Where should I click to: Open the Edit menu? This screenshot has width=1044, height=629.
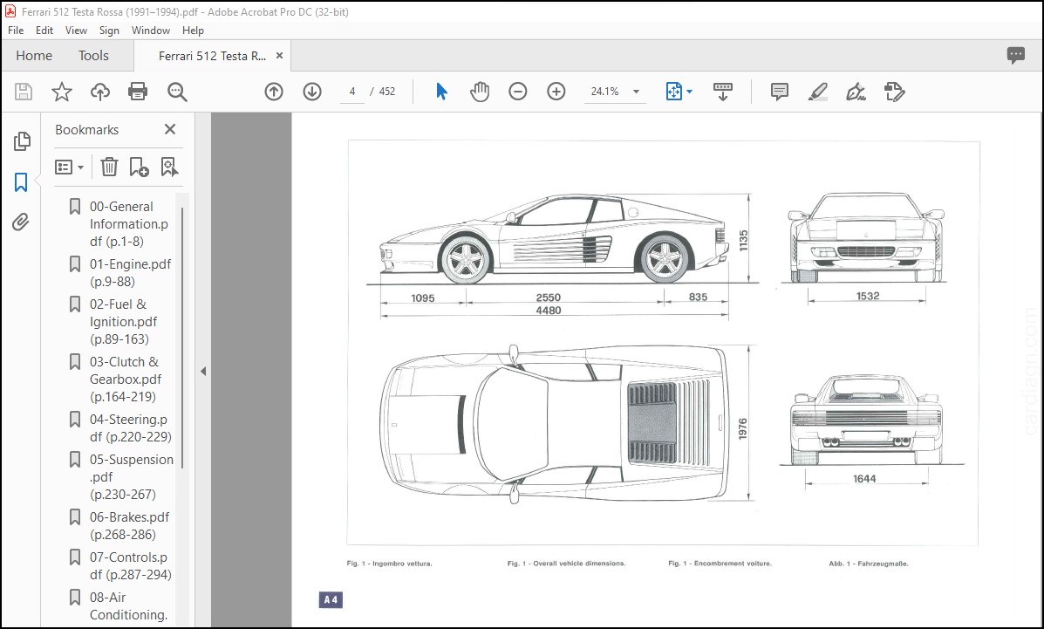pyautogui.click(x=44, y=30)
